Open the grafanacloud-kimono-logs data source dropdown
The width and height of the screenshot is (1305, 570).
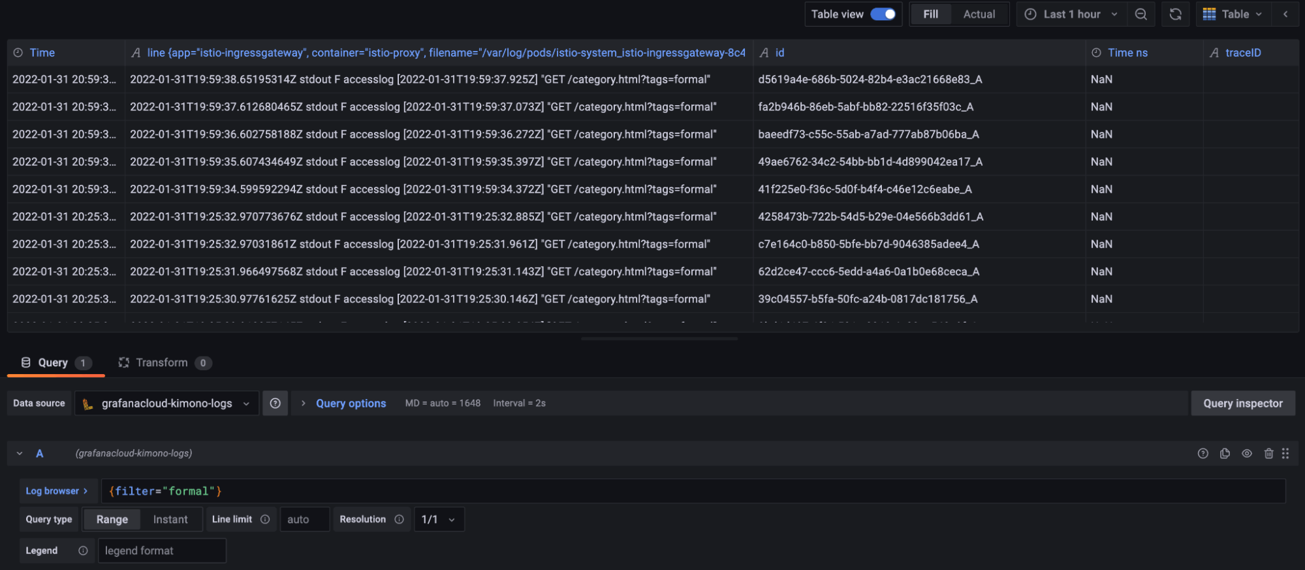pyautogui.click(x=167, y=404)
